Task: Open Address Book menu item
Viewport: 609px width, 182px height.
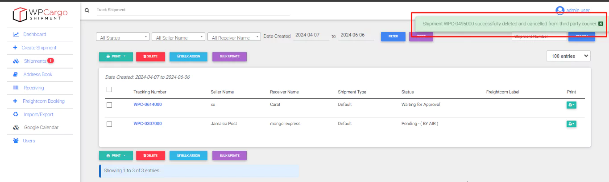Action: tap(38, 74)
